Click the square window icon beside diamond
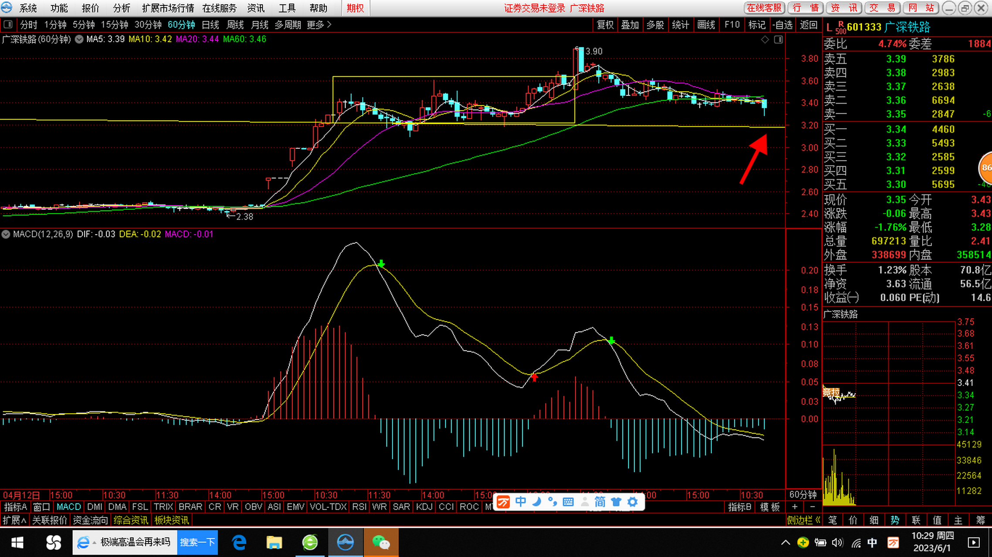992x557 pixels. point(779,40)
